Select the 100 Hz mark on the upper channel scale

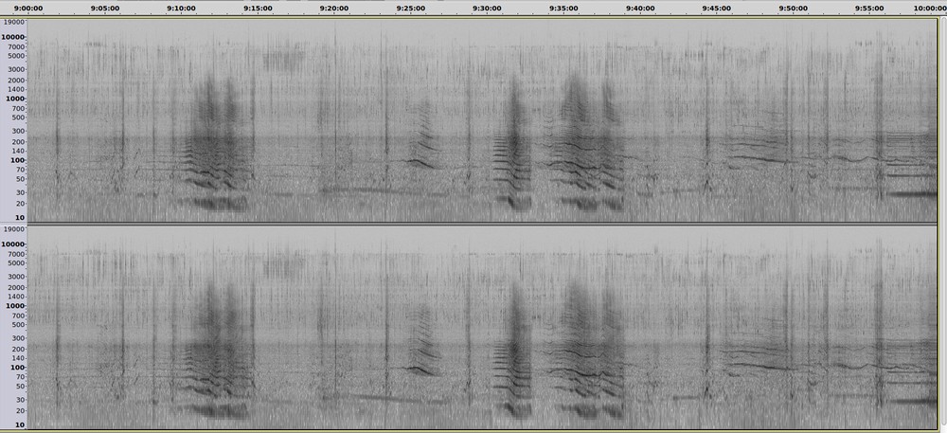tap(18, 160)
